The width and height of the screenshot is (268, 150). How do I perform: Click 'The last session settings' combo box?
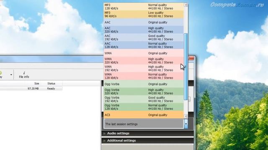[144, 124]
